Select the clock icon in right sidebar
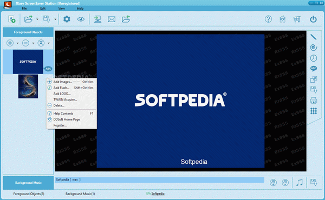This screenshot has height=200, width=325. coord(314,58)
